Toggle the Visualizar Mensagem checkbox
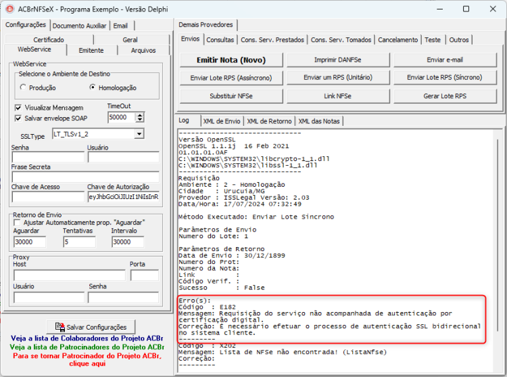The image size is (507, 377). 18,108
